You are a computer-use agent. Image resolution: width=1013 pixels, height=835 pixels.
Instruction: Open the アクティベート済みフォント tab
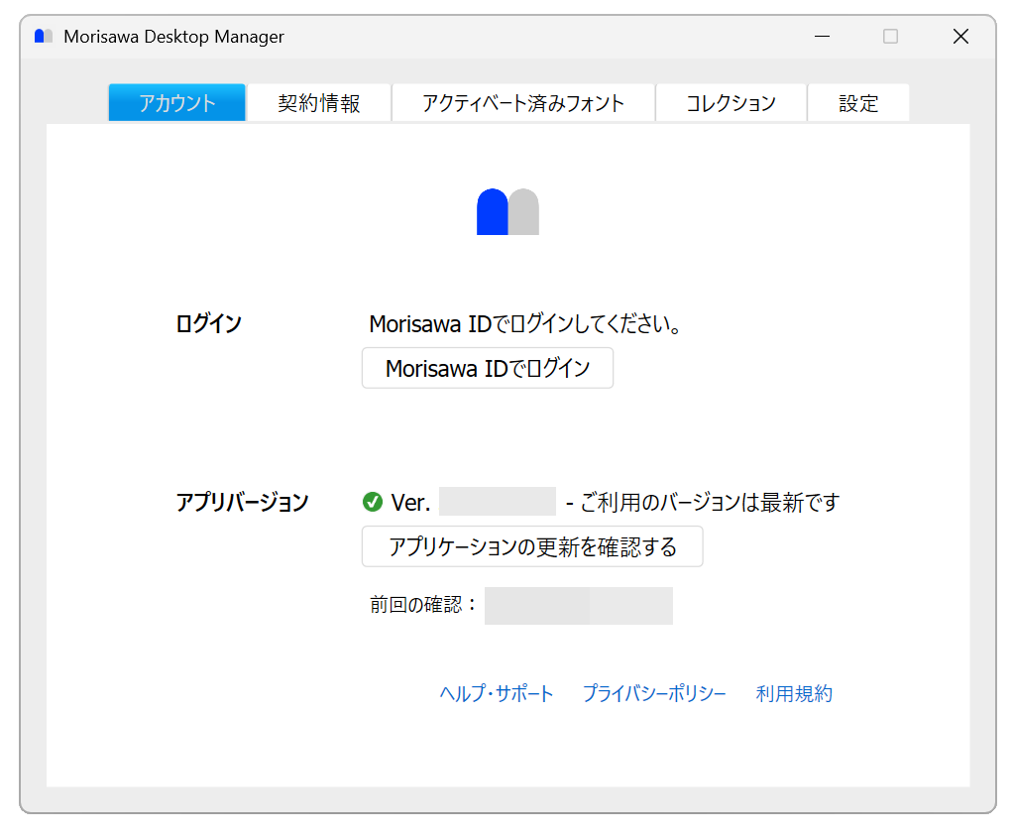pos(523,103)
